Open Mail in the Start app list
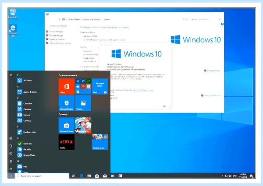The height and width of the screenshot is (186, 263). tap(22, 166)
